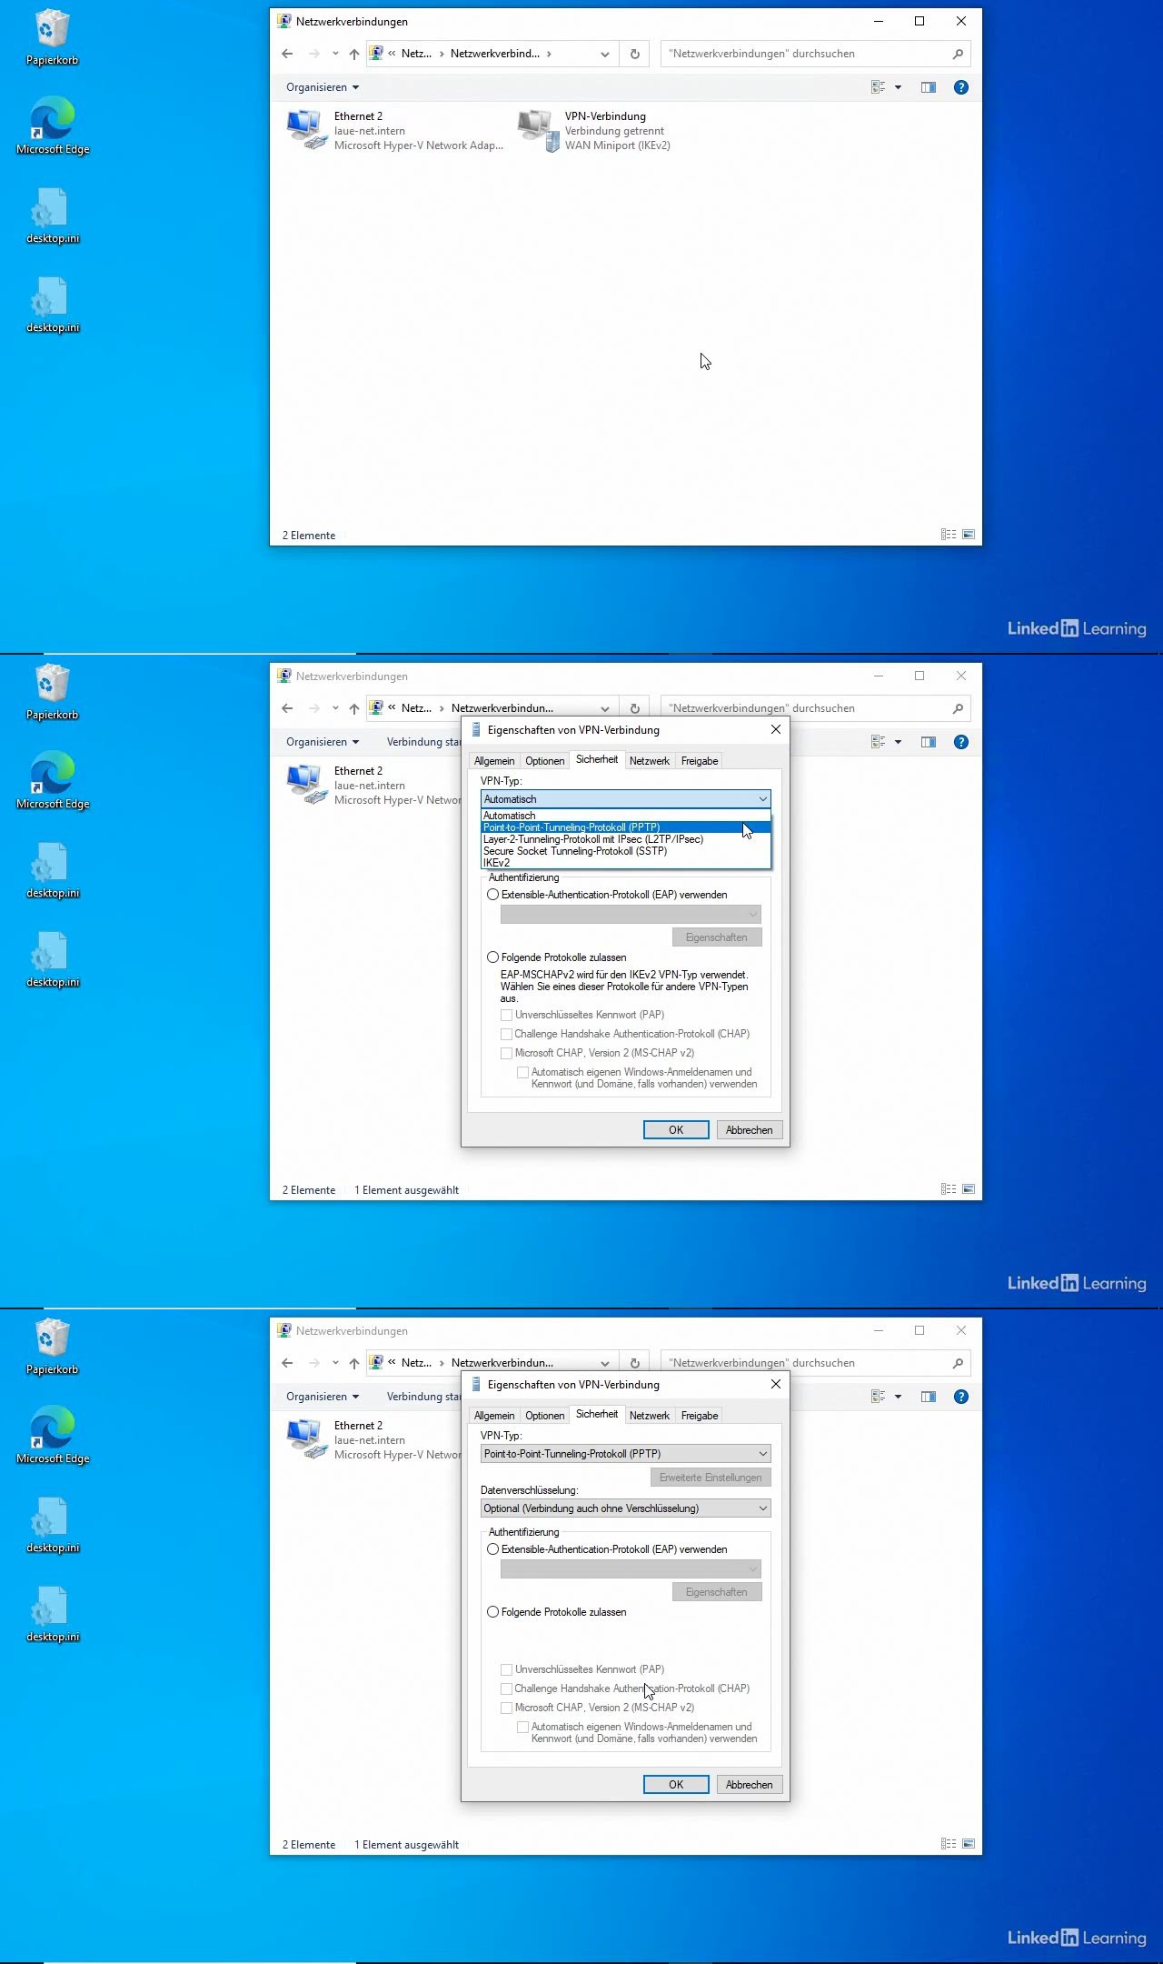Enable Microsoft CHAP Version 2 checkbox
Image resolution: width=1163 pixels, height=1964 pixels.
[507, 1708]
